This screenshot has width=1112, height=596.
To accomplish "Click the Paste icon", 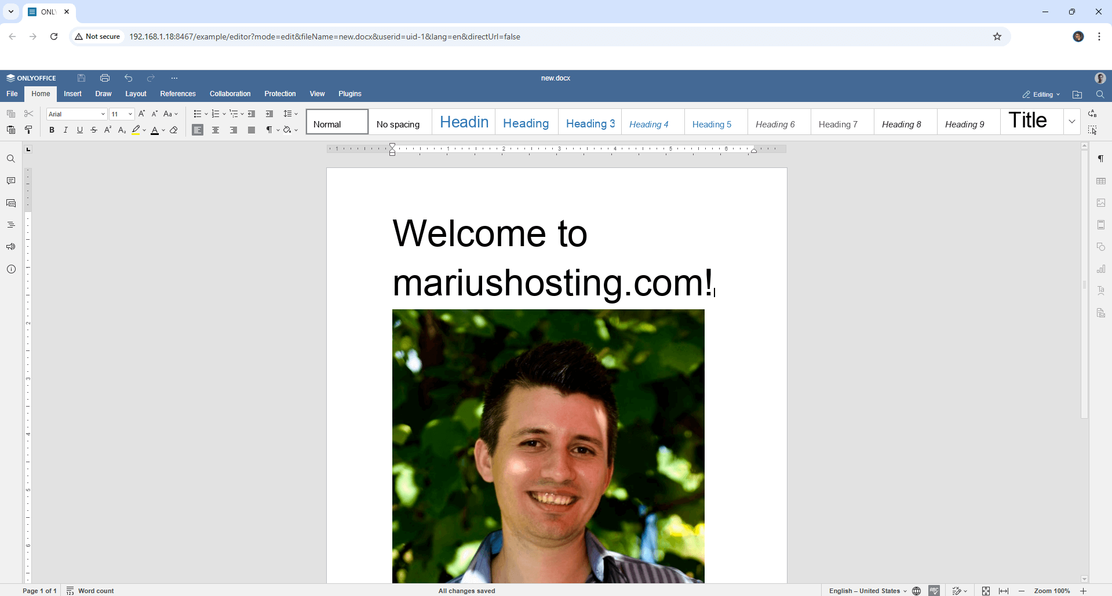I will [10, 130].
